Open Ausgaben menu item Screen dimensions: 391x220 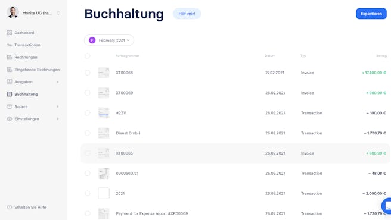pos(23,82)
